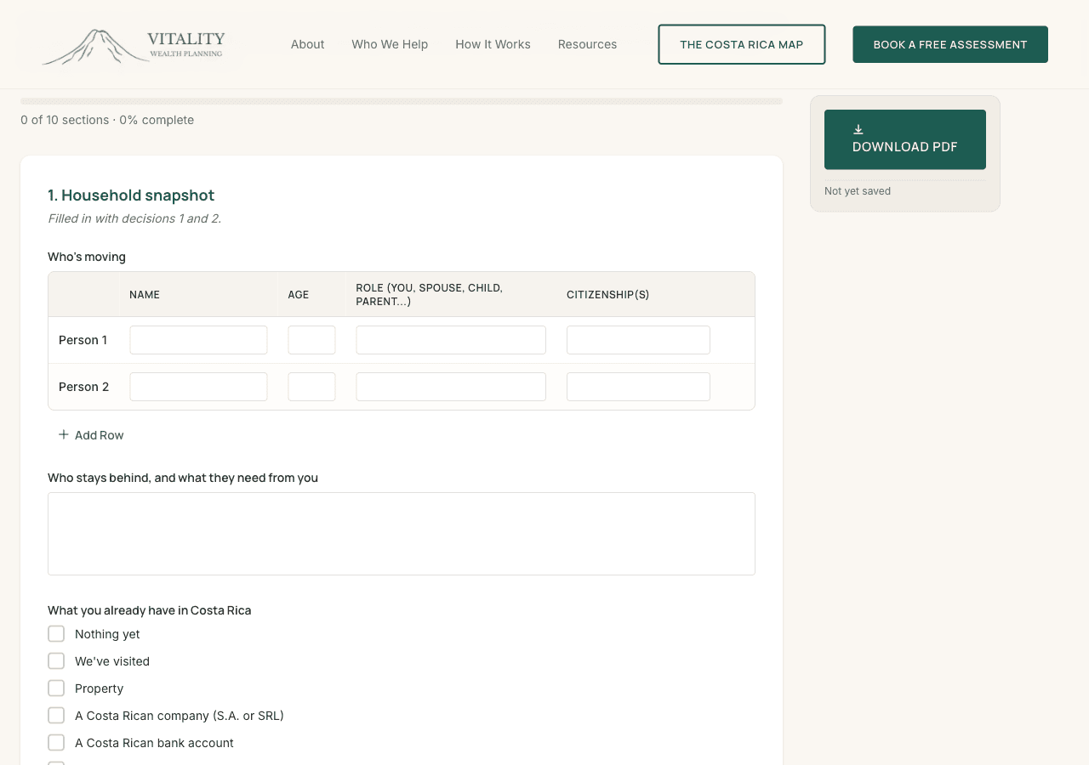Click '0 of 10 sections · 0% complete' text
Viewport: 1089px width, 765px height.
coord(107,120)
